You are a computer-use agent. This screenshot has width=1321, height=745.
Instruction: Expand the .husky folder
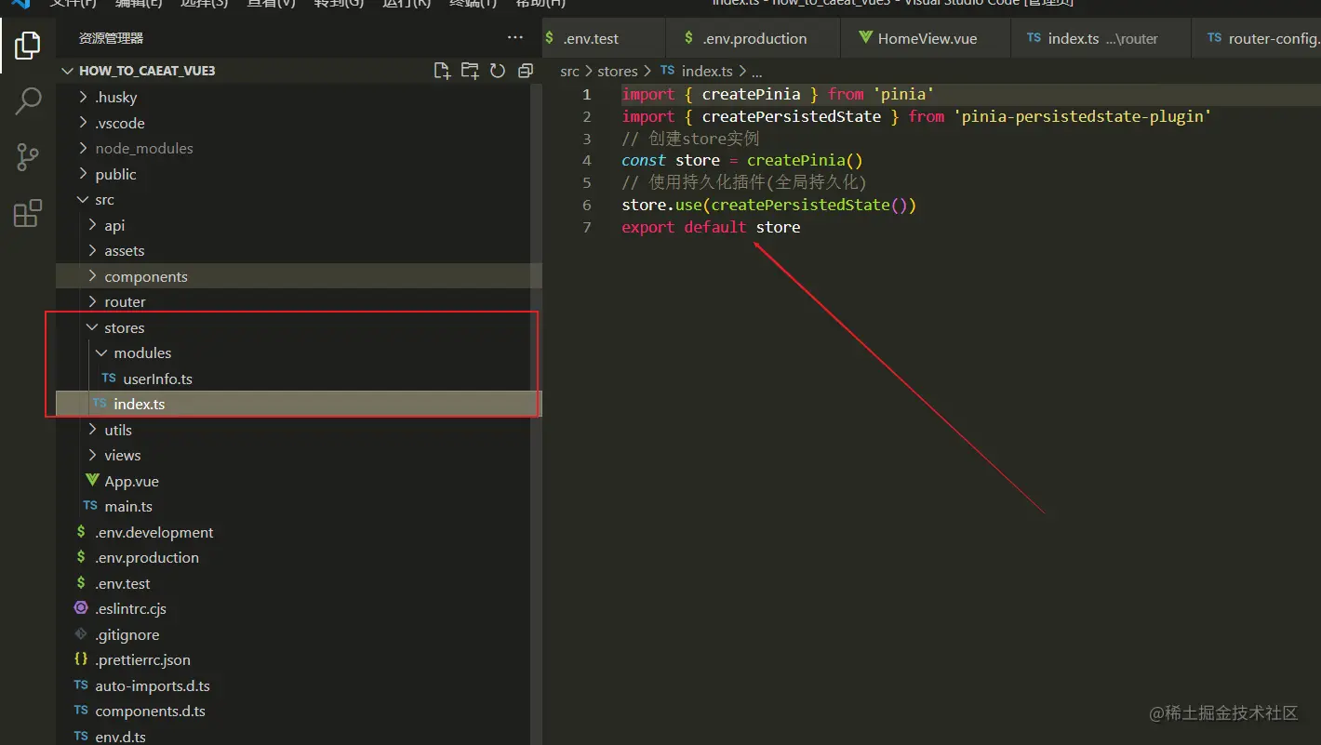298,97
